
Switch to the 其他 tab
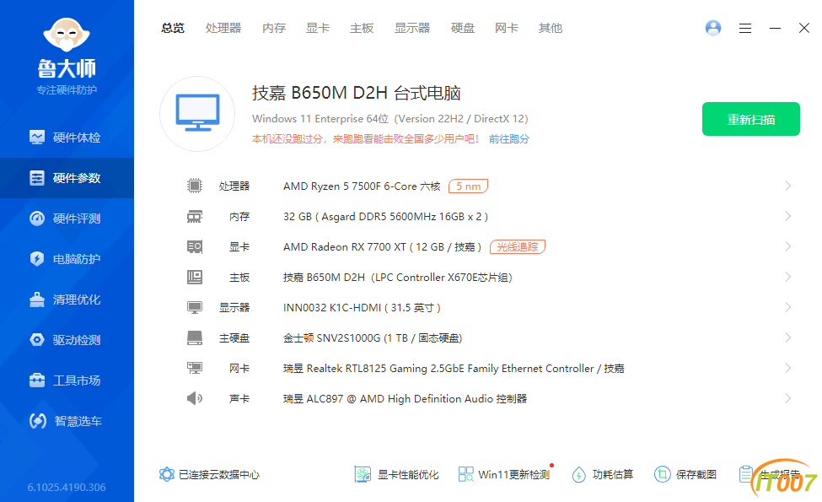pos(551,28)
